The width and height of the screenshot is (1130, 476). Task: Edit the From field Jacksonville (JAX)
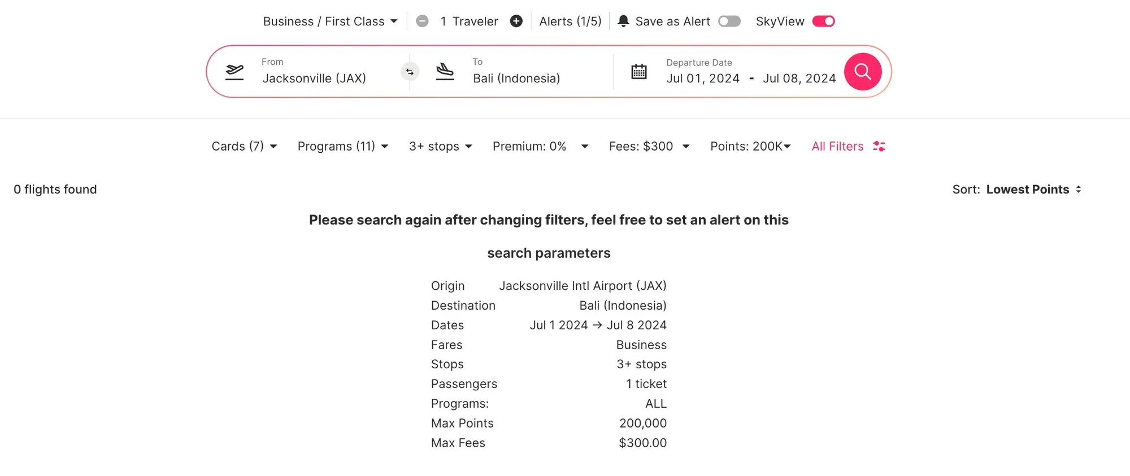coord(314,78)
